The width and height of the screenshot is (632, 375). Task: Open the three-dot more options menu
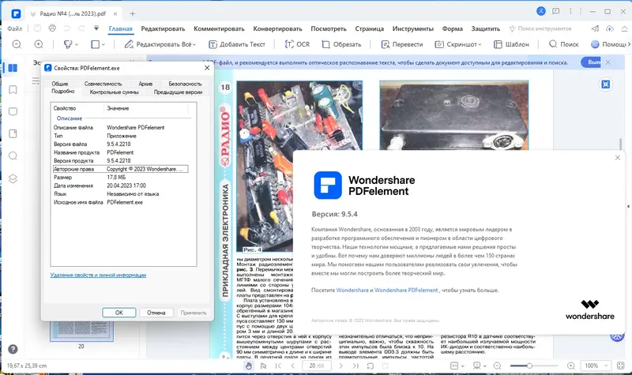(x=570, y=11)
